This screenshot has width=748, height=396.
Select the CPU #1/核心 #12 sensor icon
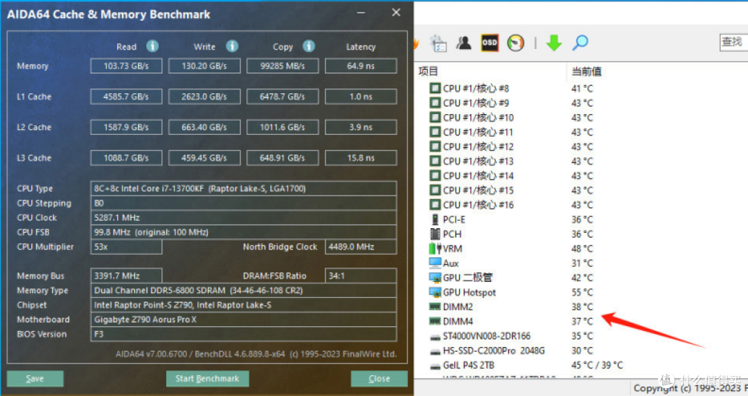point(434,146)
